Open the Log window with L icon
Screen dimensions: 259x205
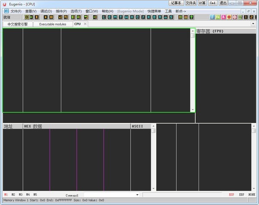pyautogui.click(x=104, y=17)
